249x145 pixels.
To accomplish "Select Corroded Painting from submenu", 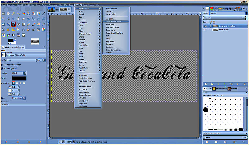I will pyautogui.click(x=116, y=27).
